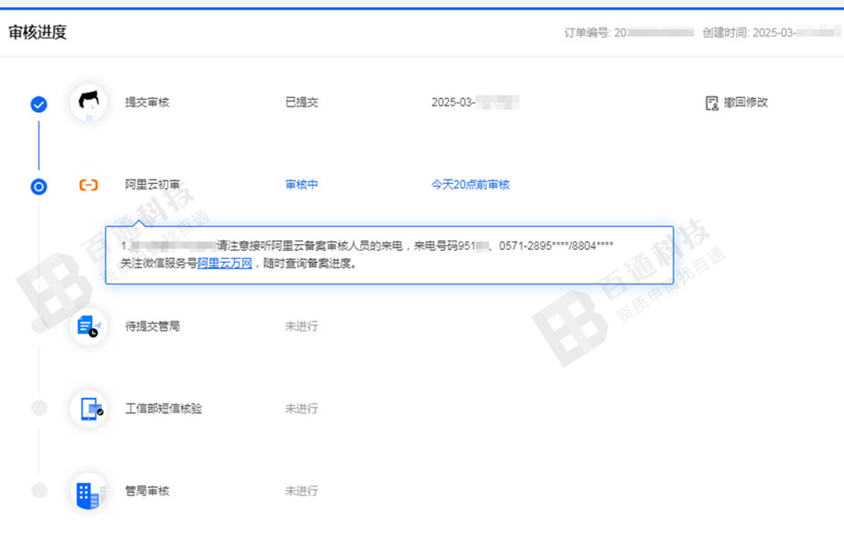Click the phone icon for 工信部短信核验
Image resolution: width=844 pixels, height=536 pixels.
click(89, 409)
